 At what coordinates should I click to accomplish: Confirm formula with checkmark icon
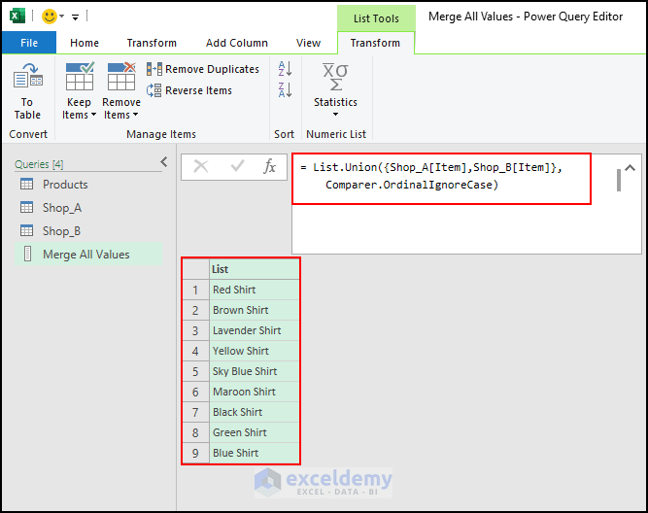click(x=237, y=166)
